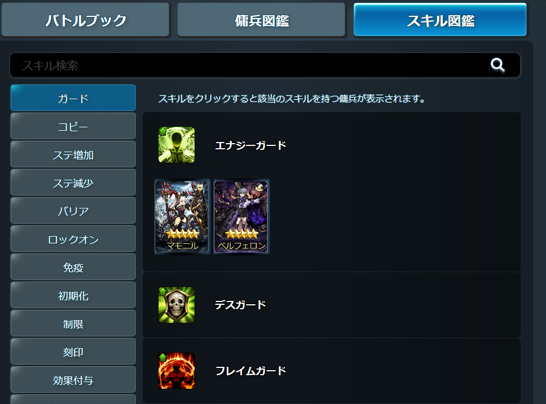Choose the 効果付与 skill category

click(x=73, y=380)
